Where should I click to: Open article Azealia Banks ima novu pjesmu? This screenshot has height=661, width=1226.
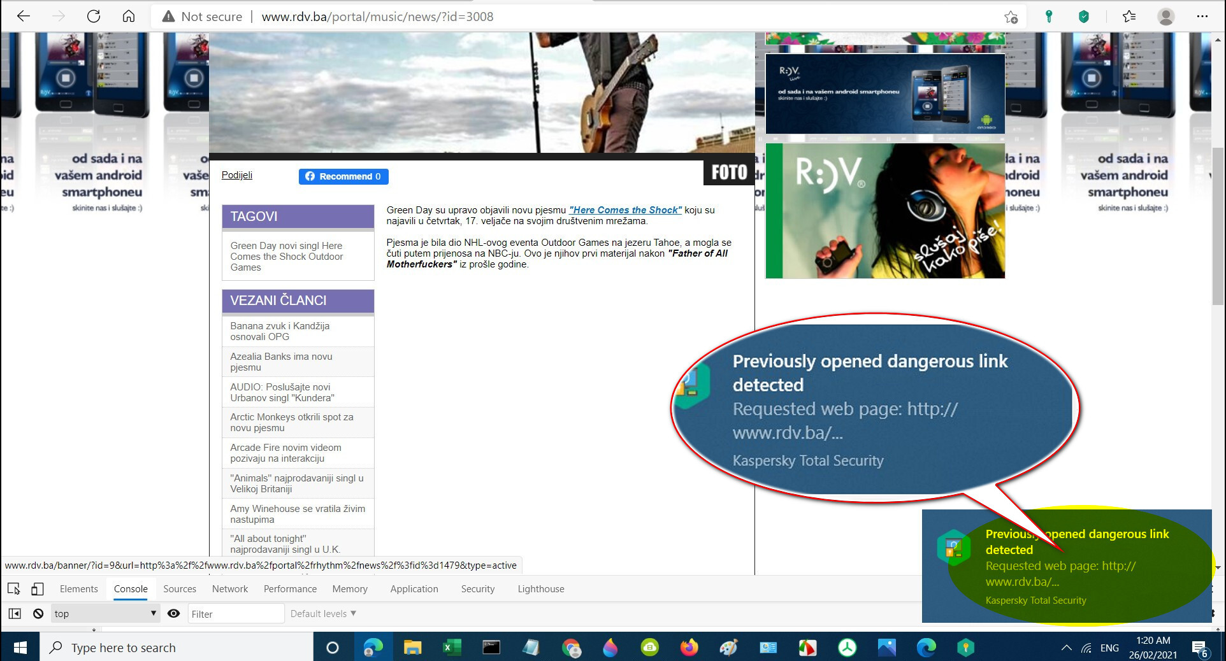click(281, 362)
